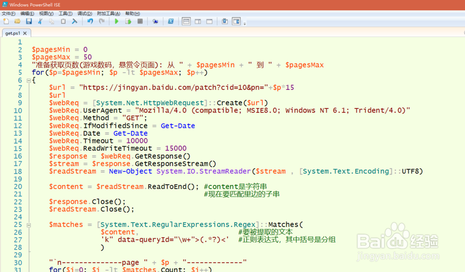Collapse the $matches block at line 25

coord(29,225)
